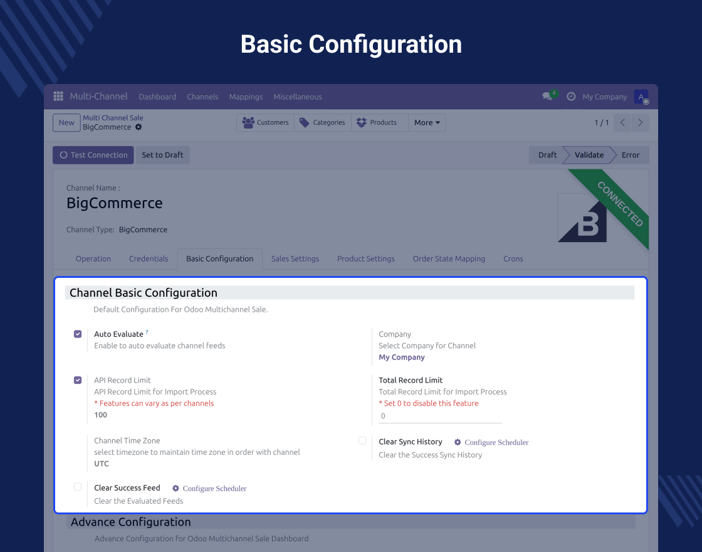Switch to the Credentials tab
Viewport: 702px width, 552px height.
pos(149,259)
